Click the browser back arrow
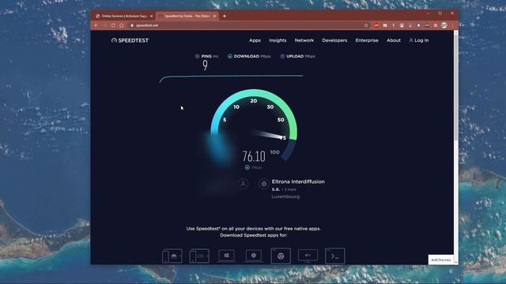The width and height of the screenshot is (506, 284). (96, 25)
